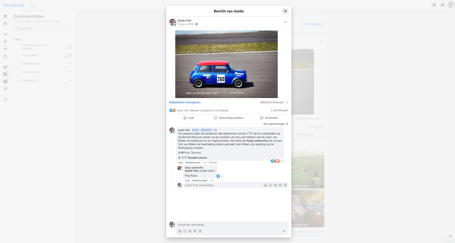Toggle the Meest recent filter switch

[68, 55]
